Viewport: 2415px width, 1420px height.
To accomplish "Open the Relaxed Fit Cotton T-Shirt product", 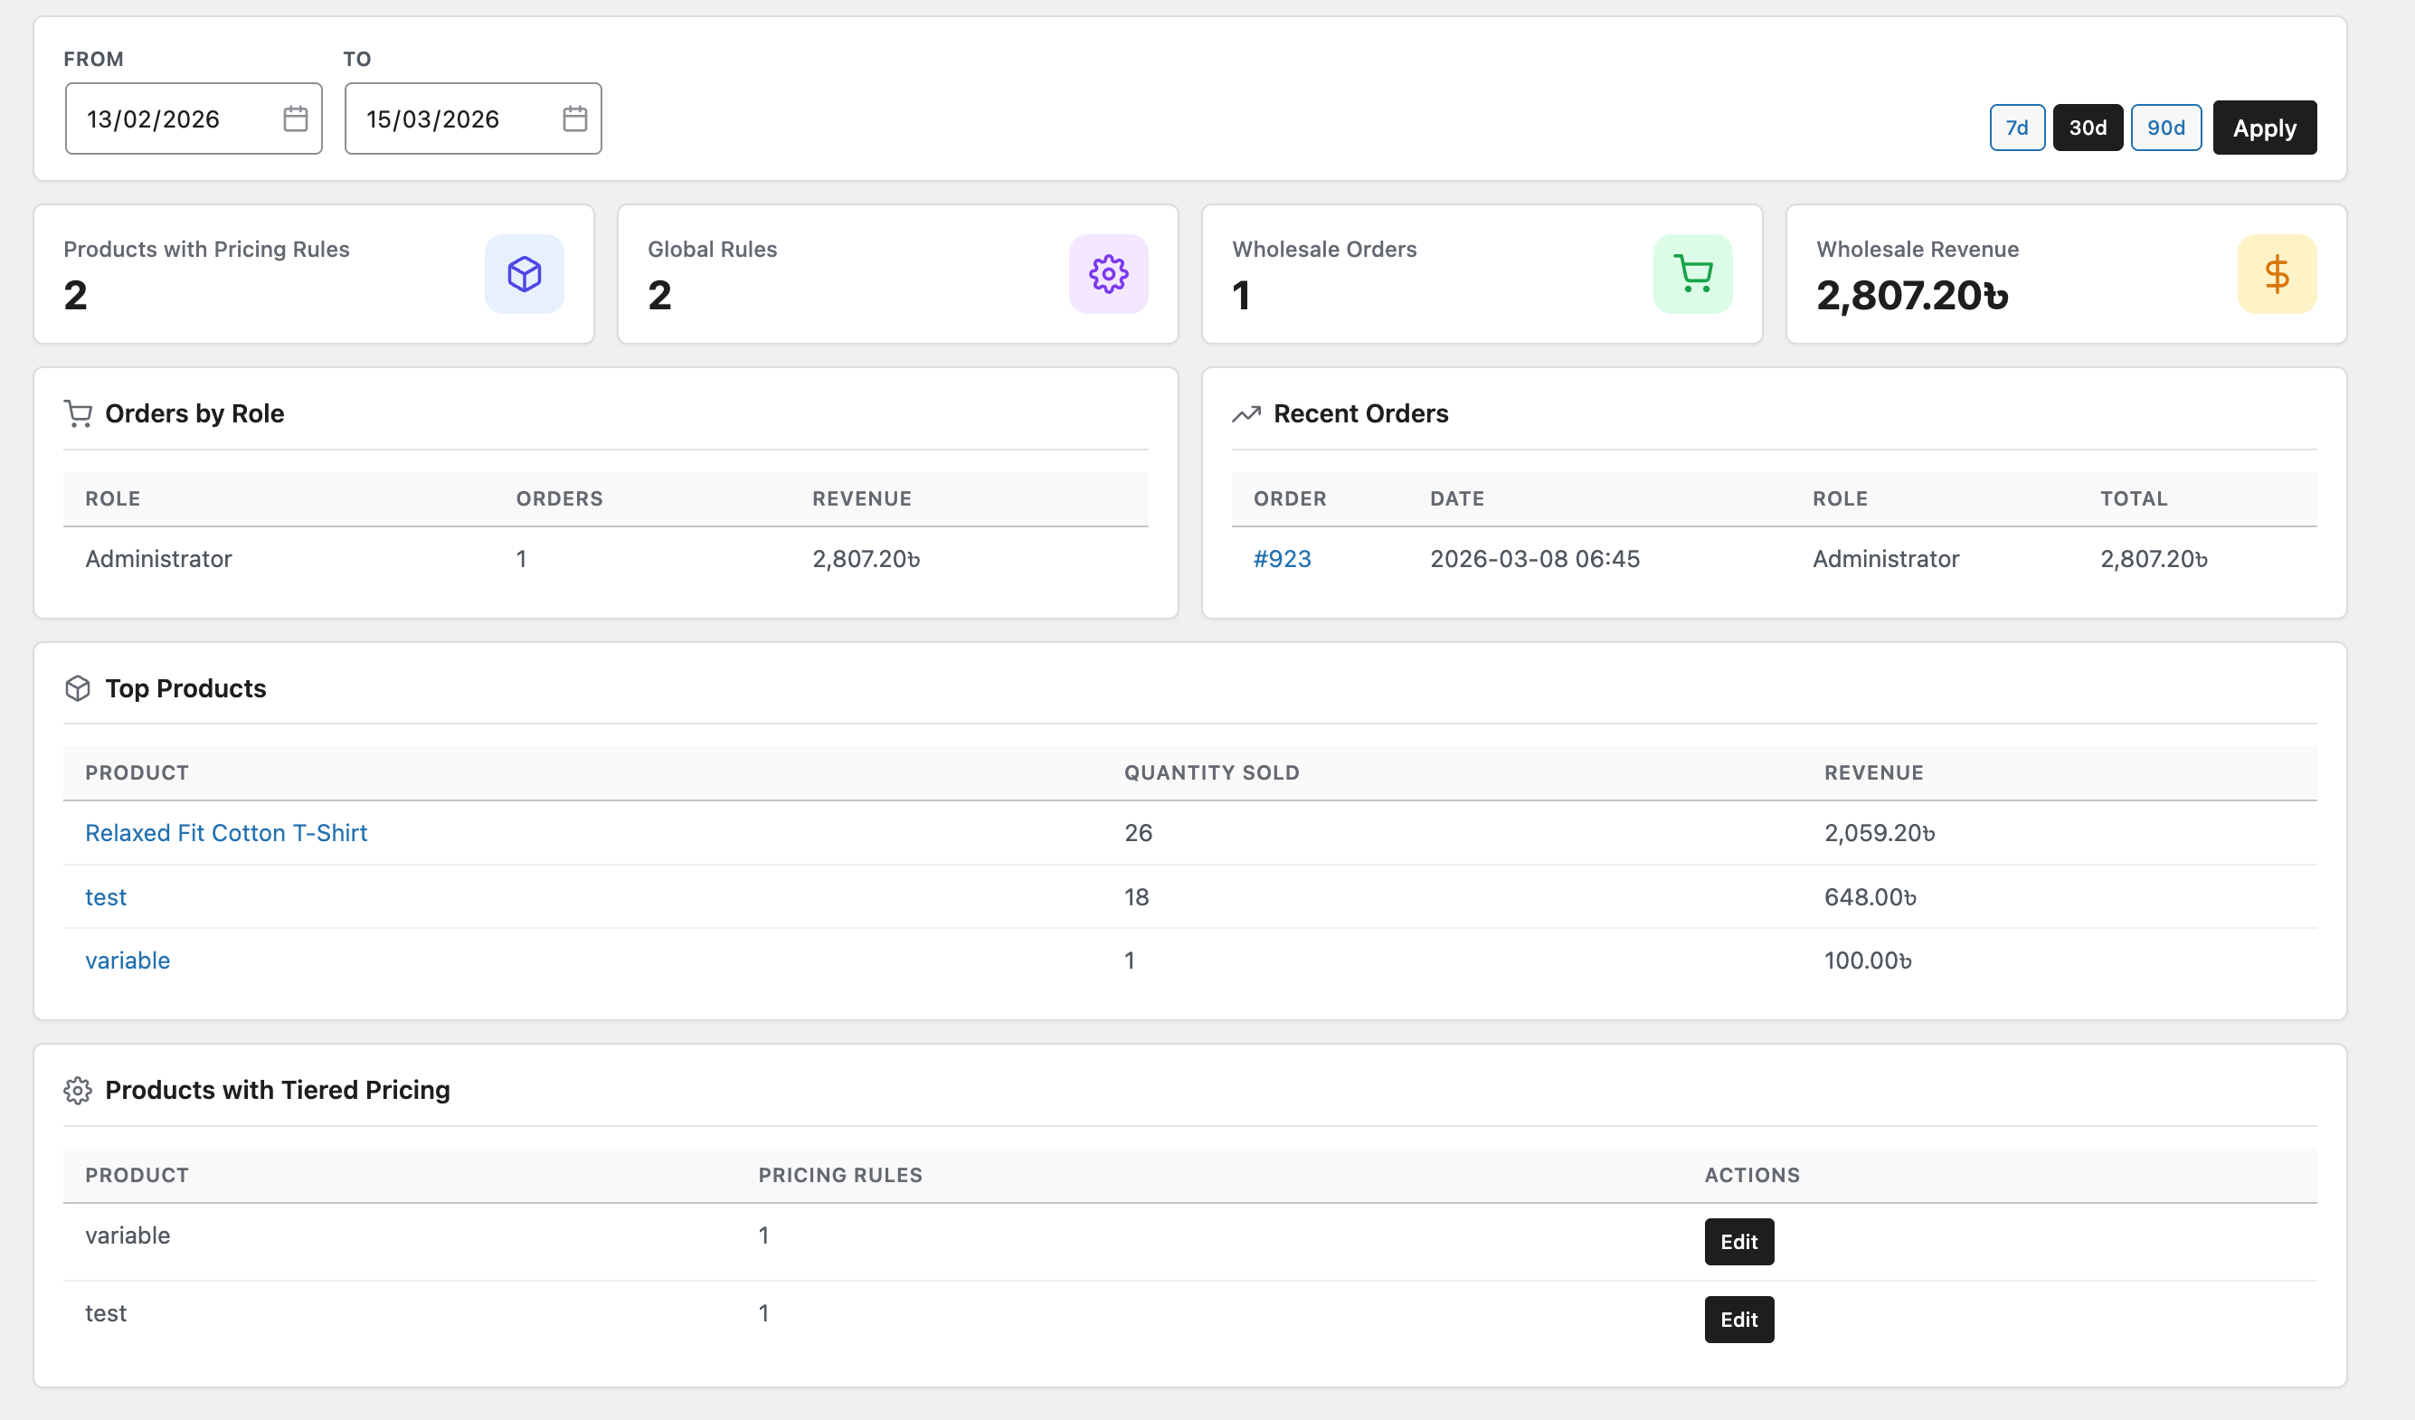I will (225, 833).
